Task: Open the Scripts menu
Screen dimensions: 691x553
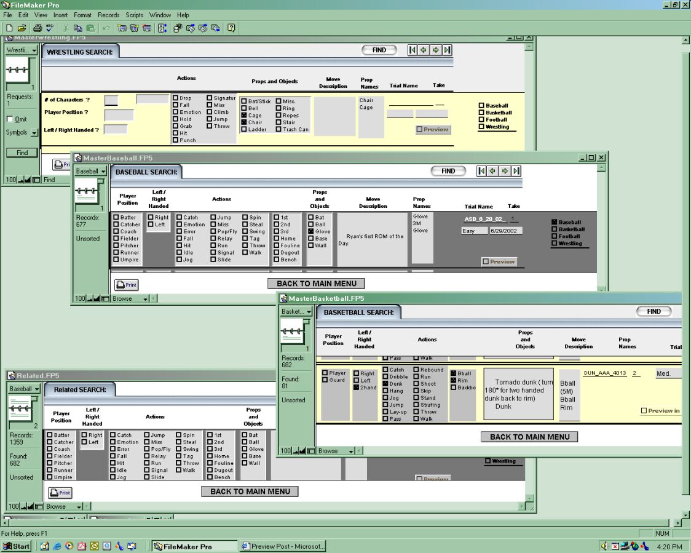Action: [134, 15]
